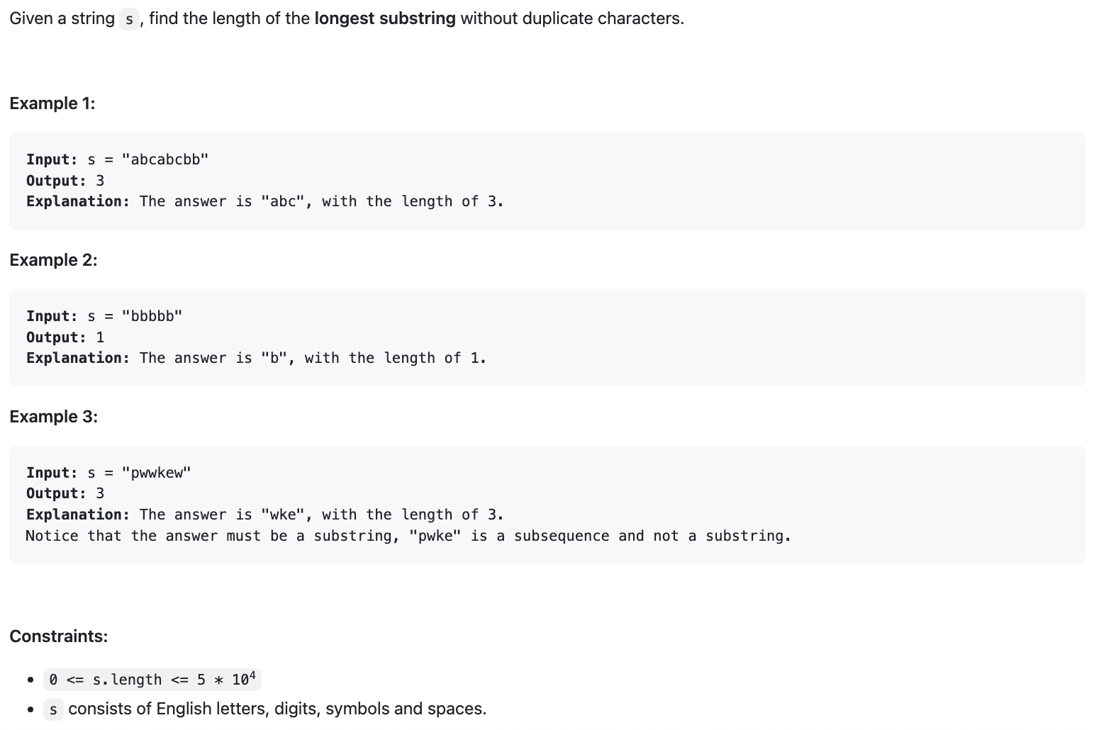Click the "Output: 1" line
This screenshot has height=730, width=1099.
(65, 337)
